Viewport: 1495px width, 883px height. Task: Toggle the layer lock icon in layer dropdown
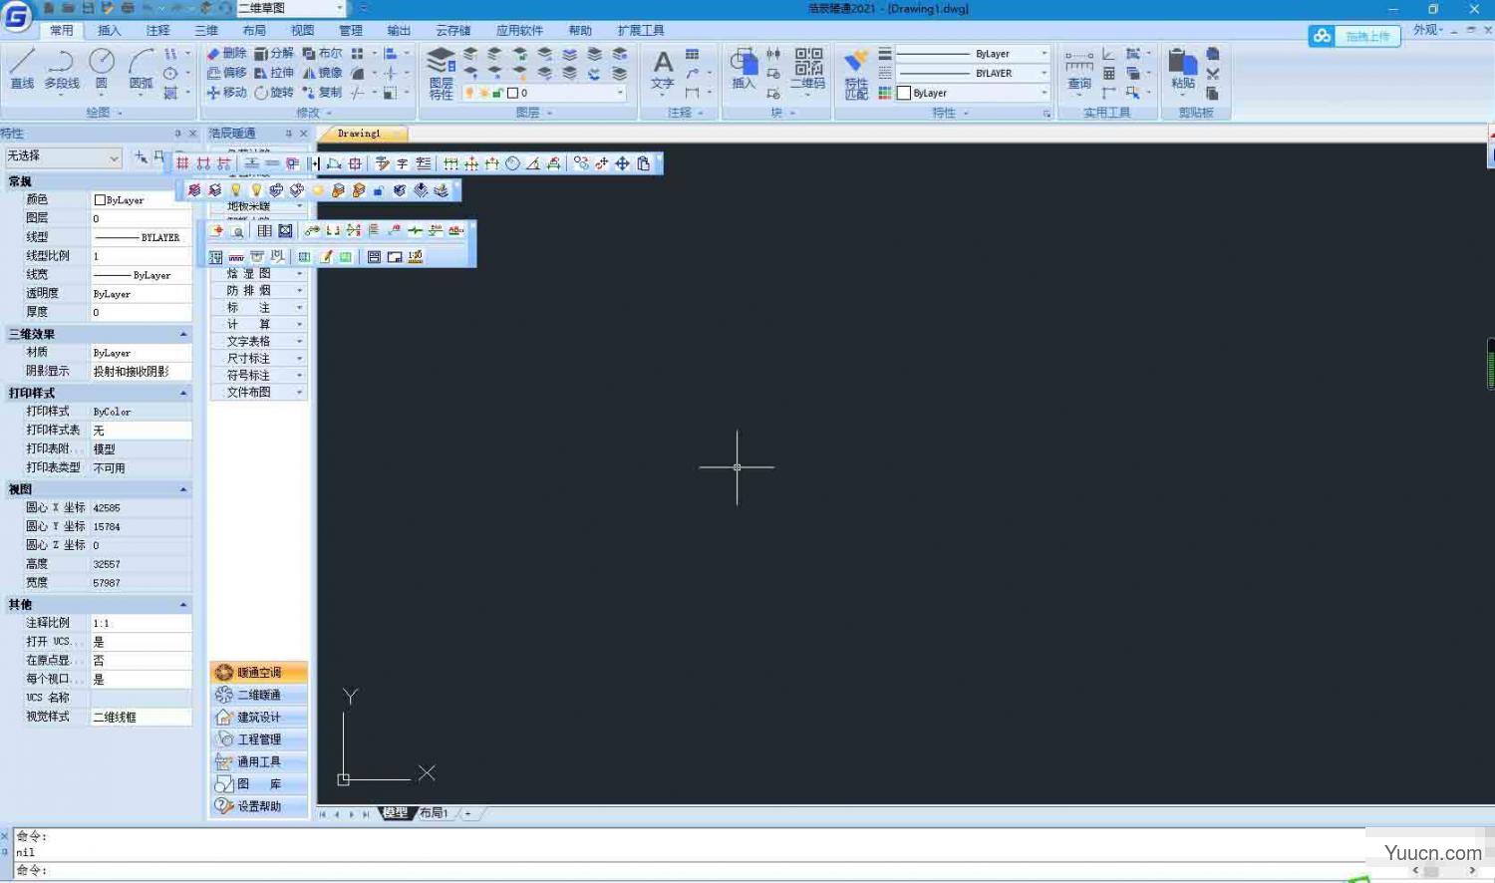(496, 93)
